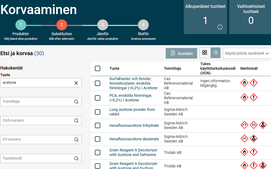Click health hazard pictogram in Hexafluoroacetone trihydrate row
Viewport: 271px width, 169px height.
(x=263, y=125)
